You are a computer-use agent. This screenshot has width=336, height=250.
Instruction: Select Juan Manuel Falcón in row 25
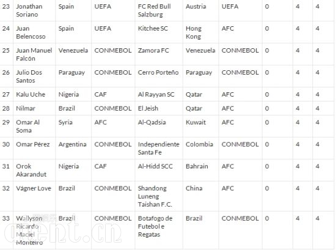[34, 54]
